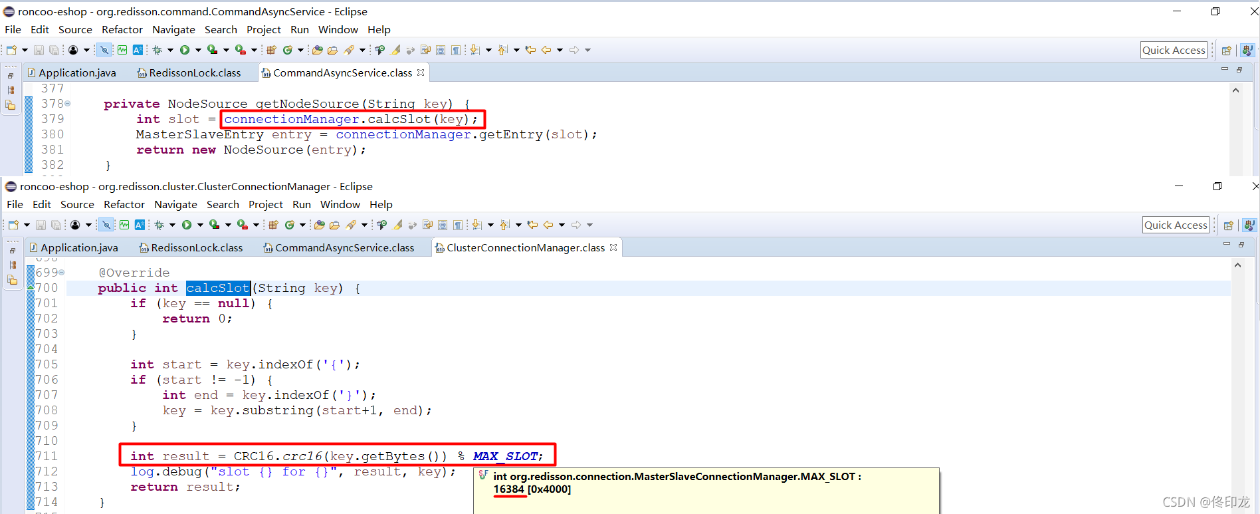
Task: Toggle Show Whitespace Characters in CommandAsyncService window
Action: pos(455,50)
